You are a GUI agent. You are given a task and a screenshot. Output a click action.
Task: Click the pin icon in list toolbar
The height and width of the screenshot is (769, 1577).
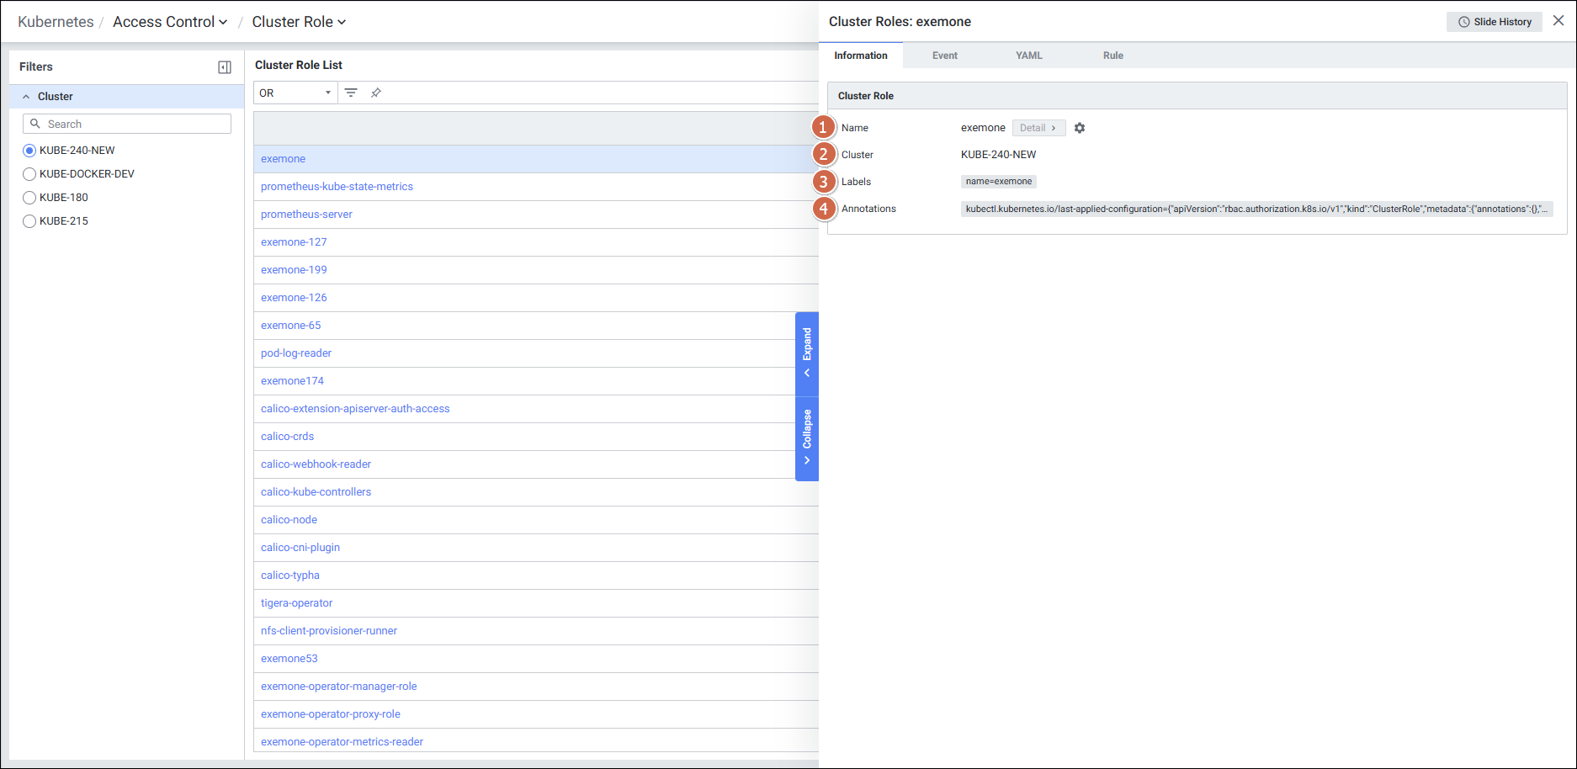point(376,93)
